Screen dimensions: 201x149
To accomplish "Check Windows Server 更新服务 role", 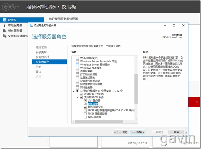I will (77, 65).
